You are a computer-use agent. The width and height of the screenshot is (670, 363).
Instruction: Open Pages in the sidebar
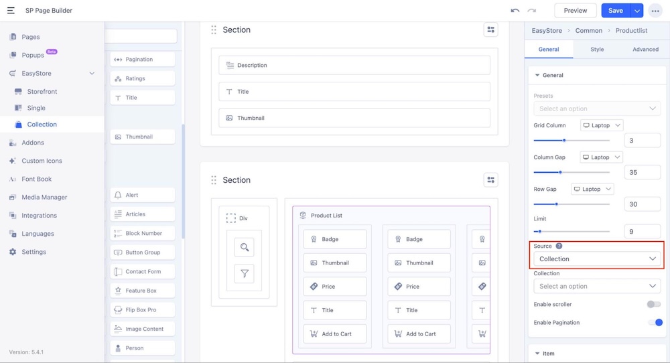point(31,37)
